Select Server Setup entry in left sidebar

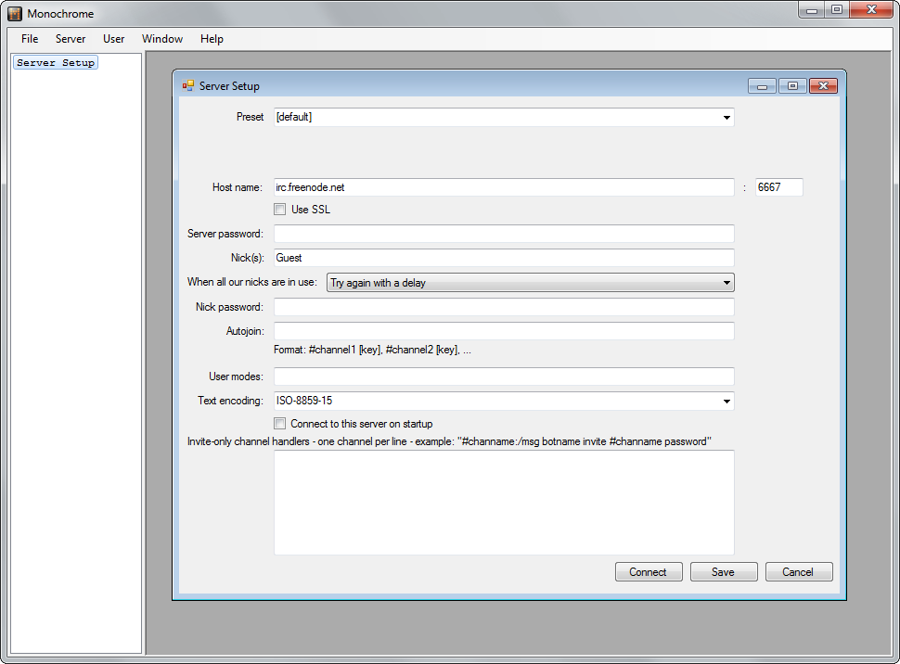tap(56, 62)
